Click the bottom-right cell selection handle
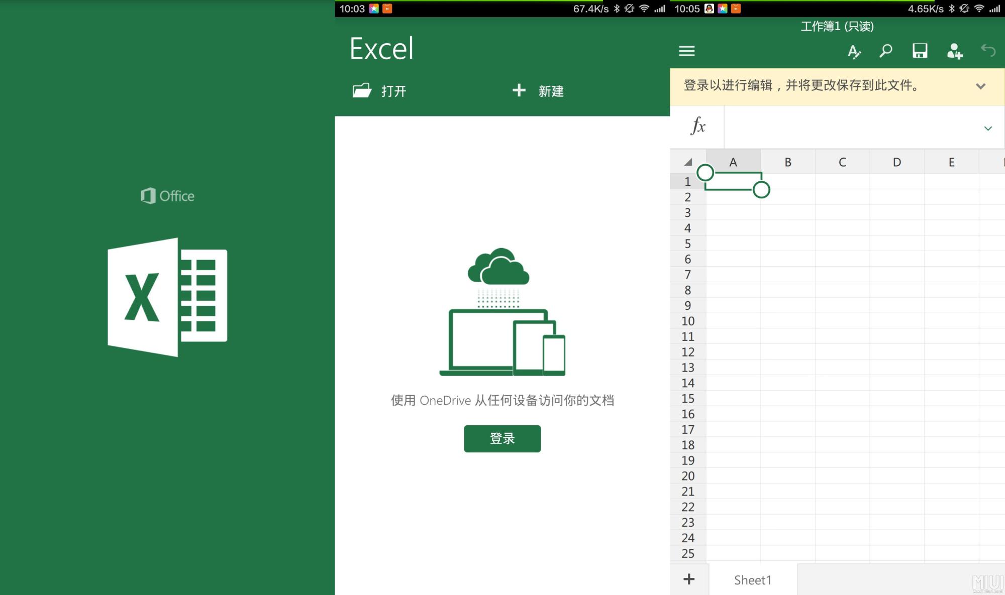Image resolution: width=1005 pixels, height=595 pixels. [761, 190]
